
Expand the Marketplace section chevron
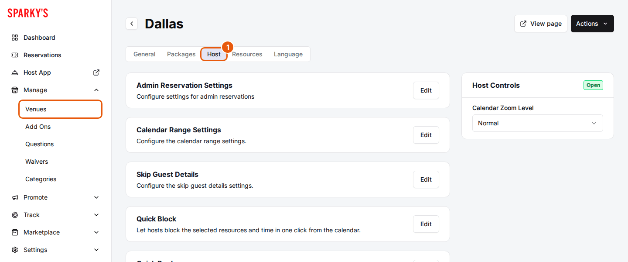96,232
